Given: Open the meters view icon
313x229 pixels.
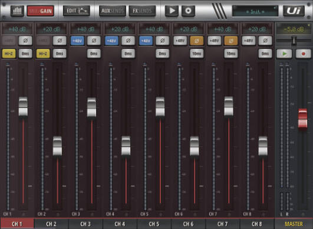Looking at the screenshot, I should [x=17, y=11].
